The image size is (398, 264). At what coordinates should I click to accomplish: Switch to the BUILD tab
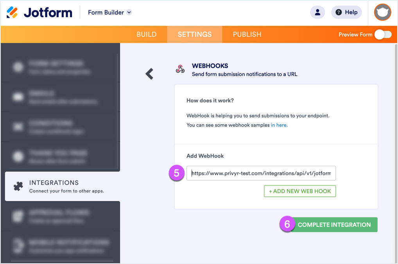tap(147, 34)
